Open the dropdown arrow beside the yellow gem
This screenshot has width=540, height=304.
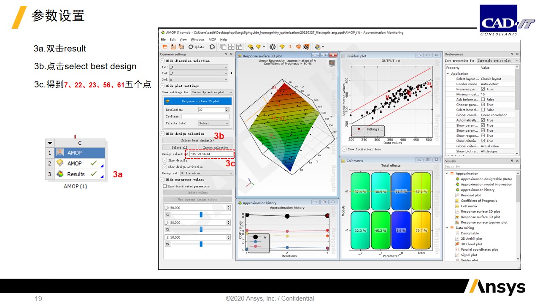264,47
